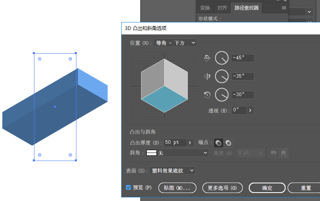The width and height of the screenshot is (320, 201).
Task: Switch to the 变换 tab
Action: [x=205, y=8]
